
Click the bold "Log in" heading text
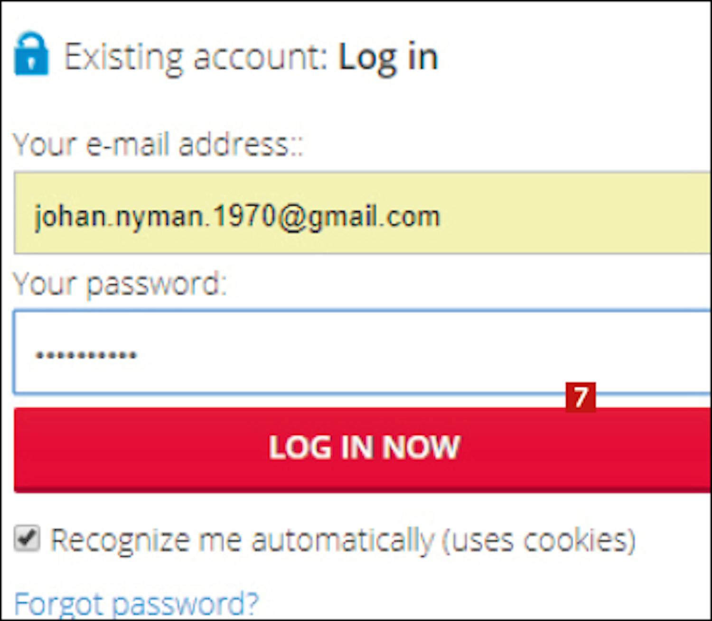(x=388, y=58)
